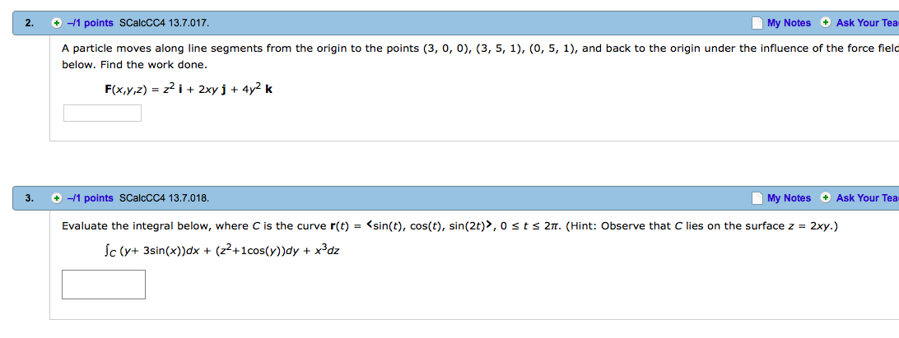Click the -/1 points label in question 2
Image resolution: width=899 pixels, height=338 pixels.
coord(90,24)
